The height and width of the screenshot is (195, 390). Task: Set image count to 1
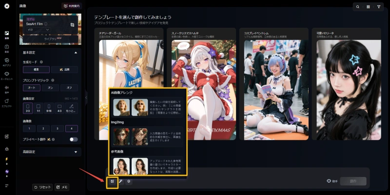[x=29, y=129]
